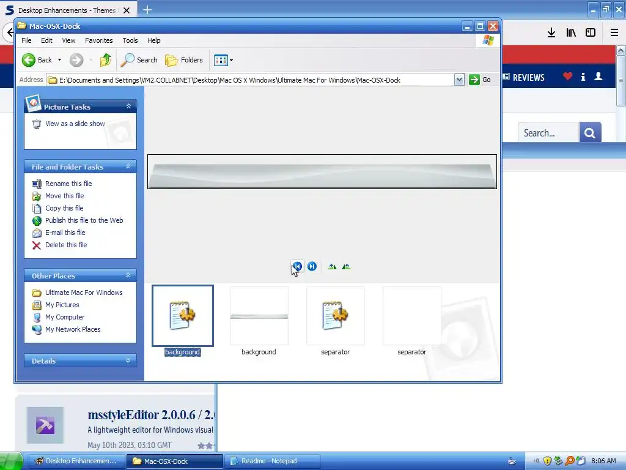Screen dimensions: 626x470
Task: Open My Computer from Other Places
Action: click(65, 317)
